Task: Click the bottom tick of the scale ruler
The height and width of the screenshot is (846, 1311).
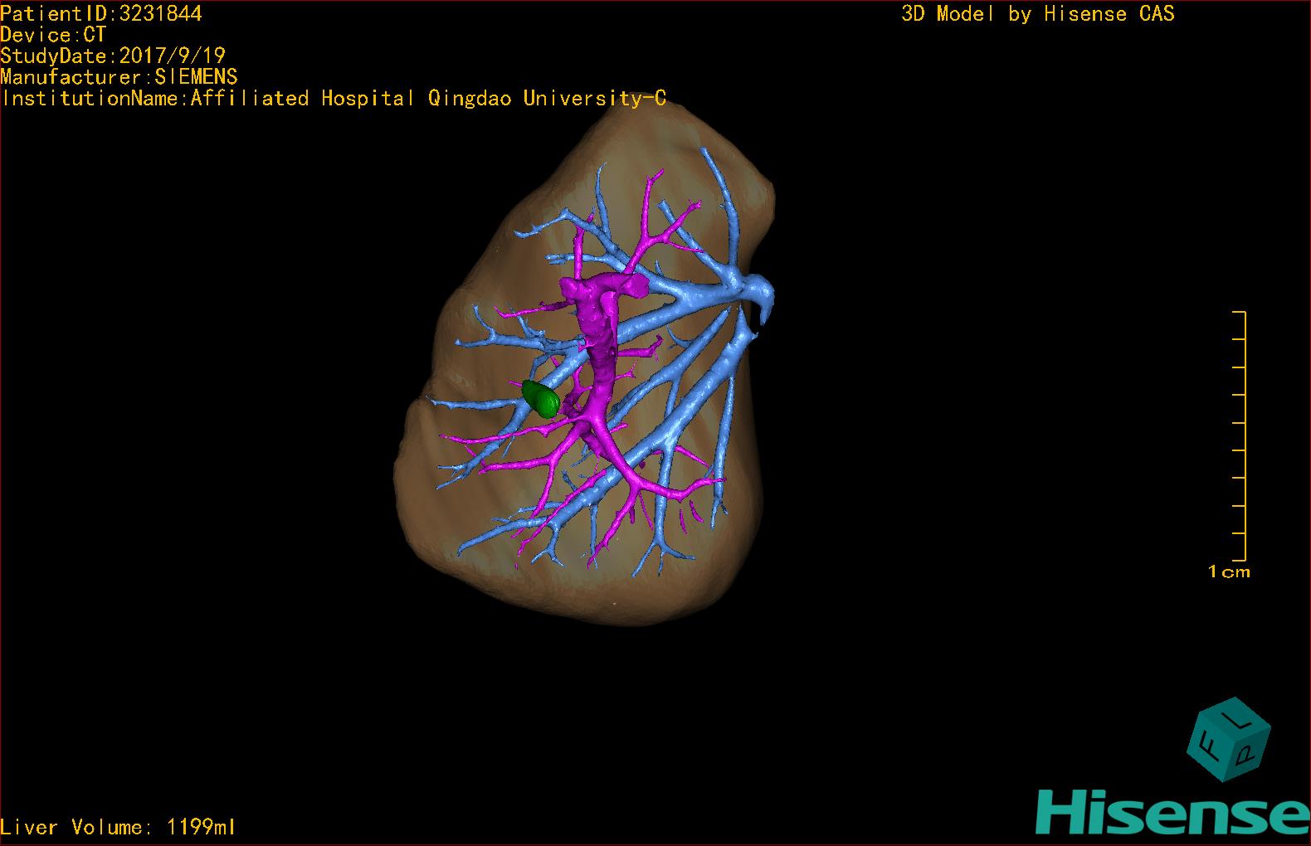Action: 1239,560
